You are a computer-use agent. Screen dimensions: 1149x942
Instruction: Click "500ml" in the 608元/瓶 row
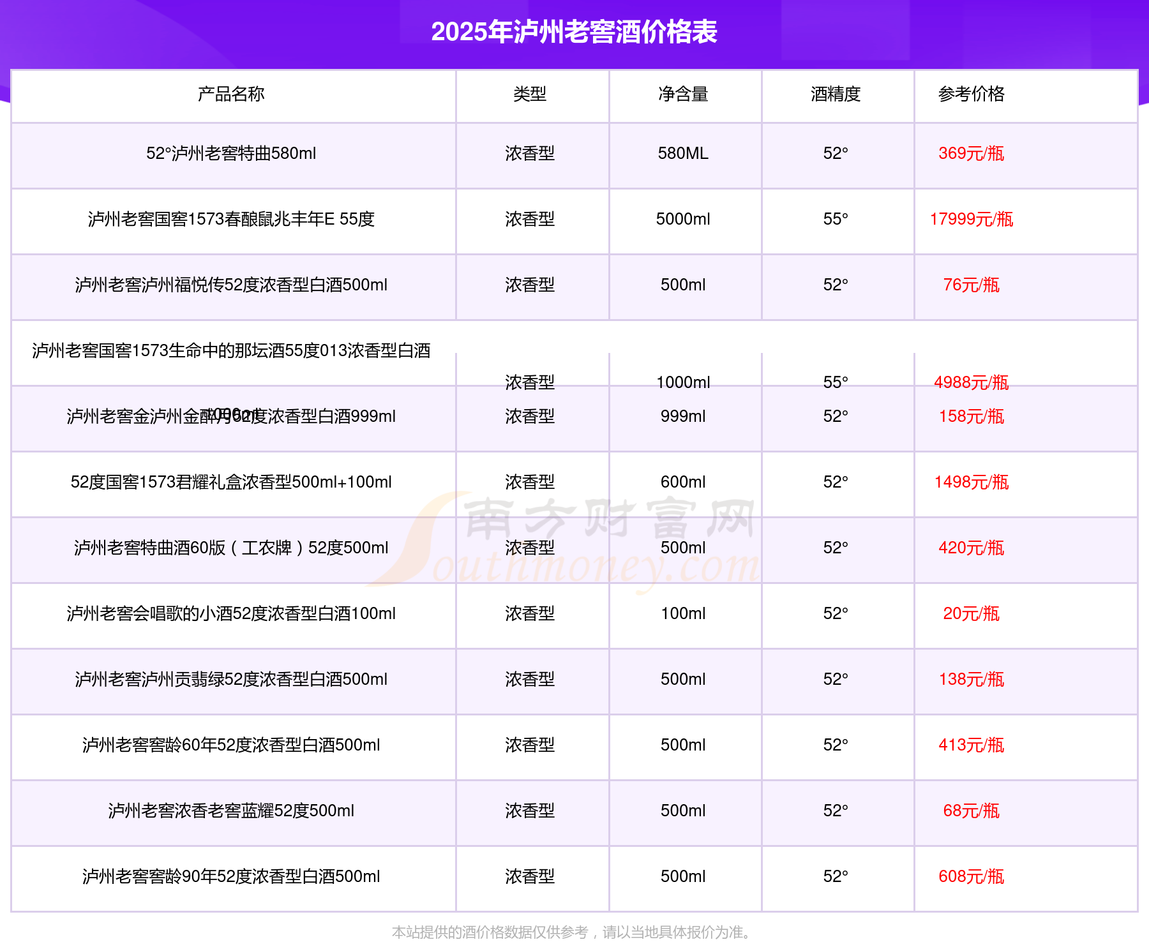click(683, 877)
